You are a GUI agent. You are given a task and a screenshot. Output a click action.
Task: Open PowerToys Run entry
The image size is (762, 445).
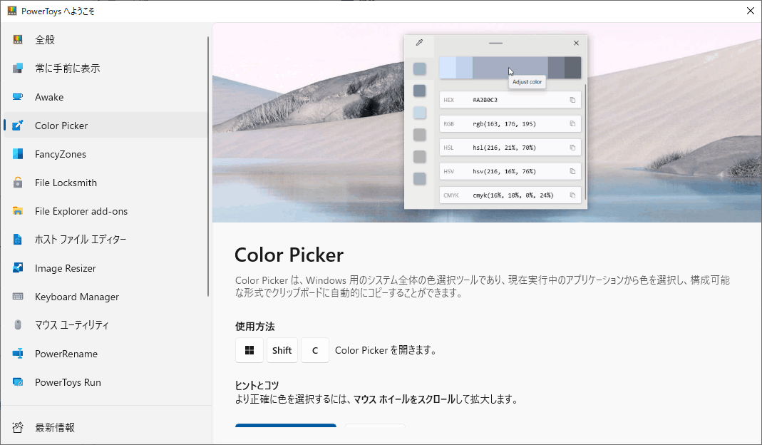click(105, 382)
